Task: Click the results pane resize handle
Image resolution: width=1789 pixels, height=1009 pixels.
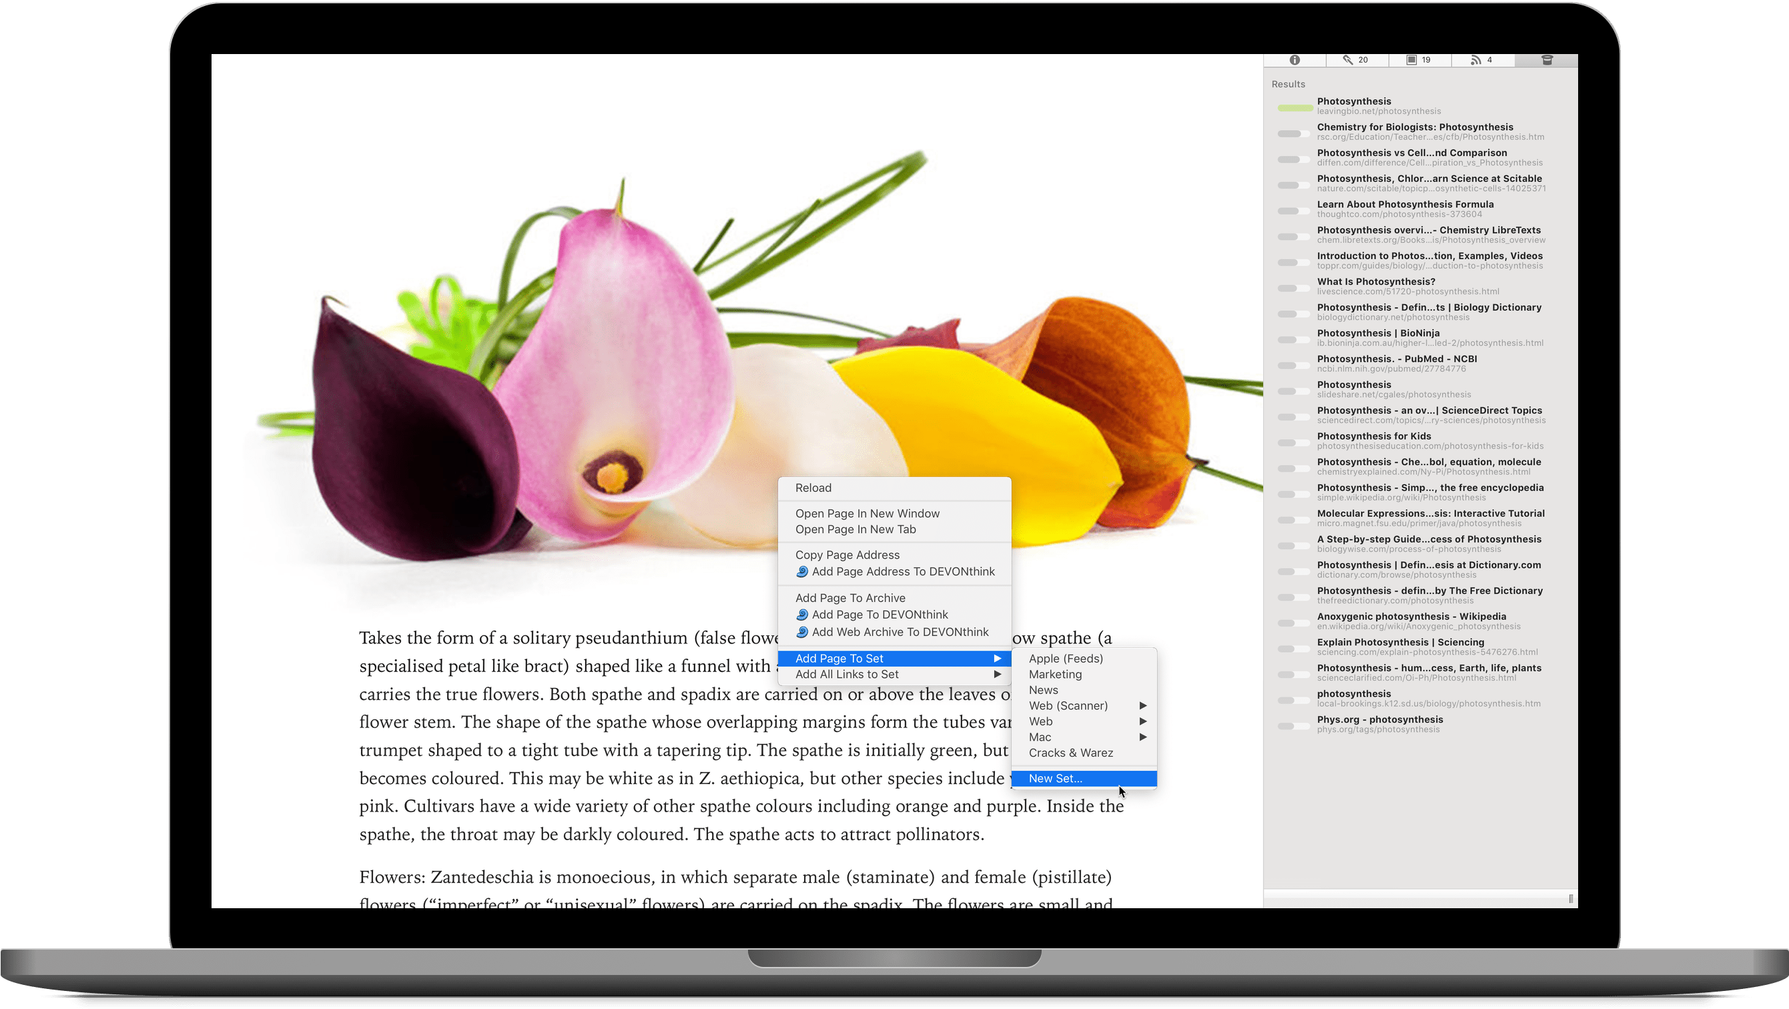Action: (1570, 900)
